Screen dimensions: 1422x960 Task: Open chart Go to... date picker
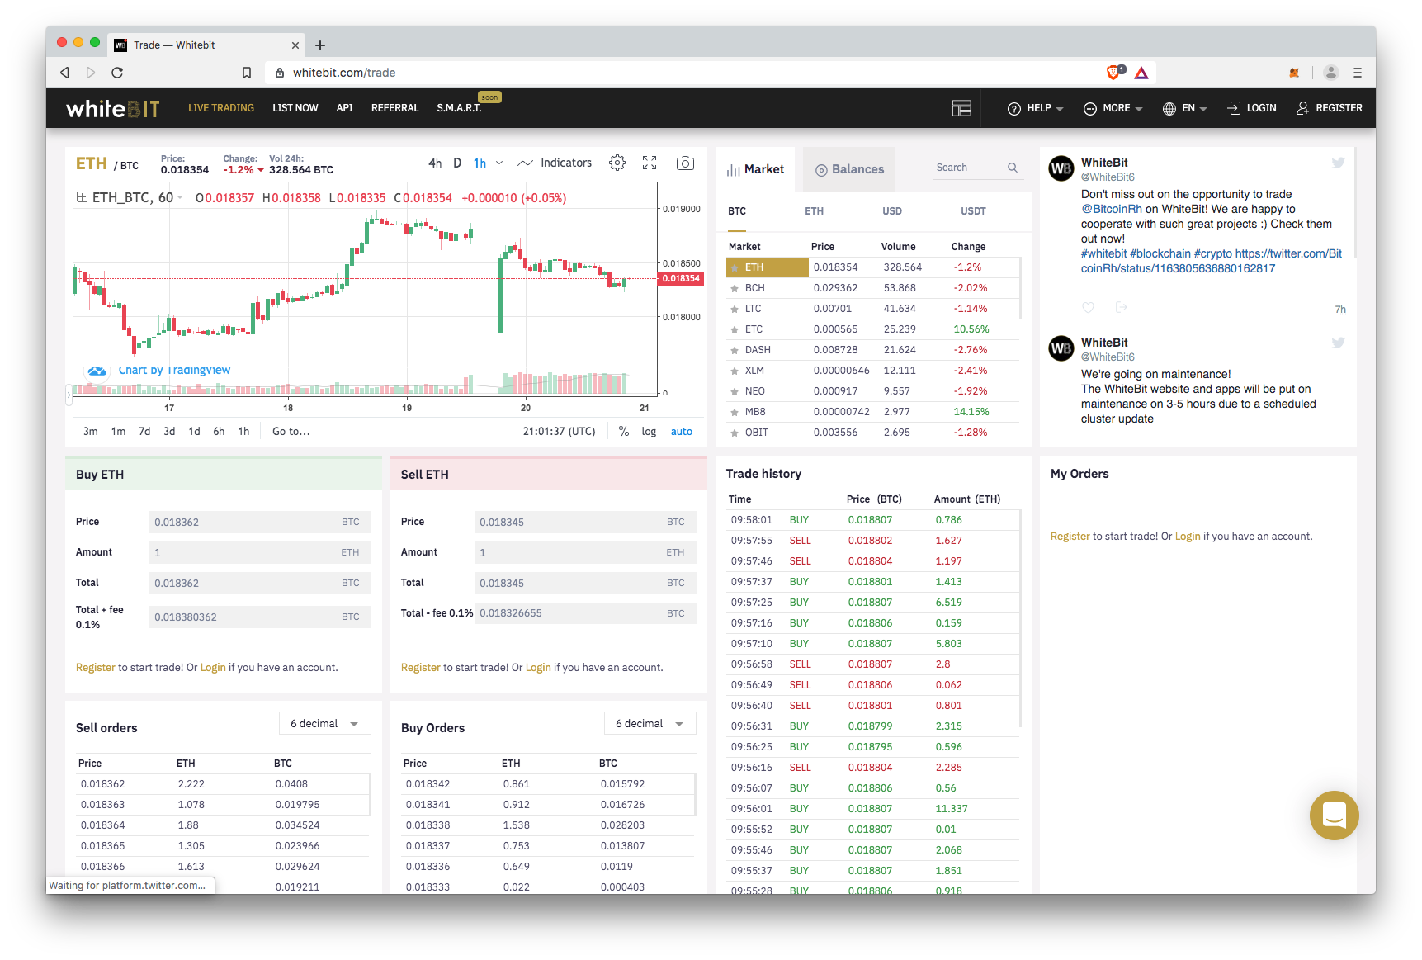tap(291, 432)
